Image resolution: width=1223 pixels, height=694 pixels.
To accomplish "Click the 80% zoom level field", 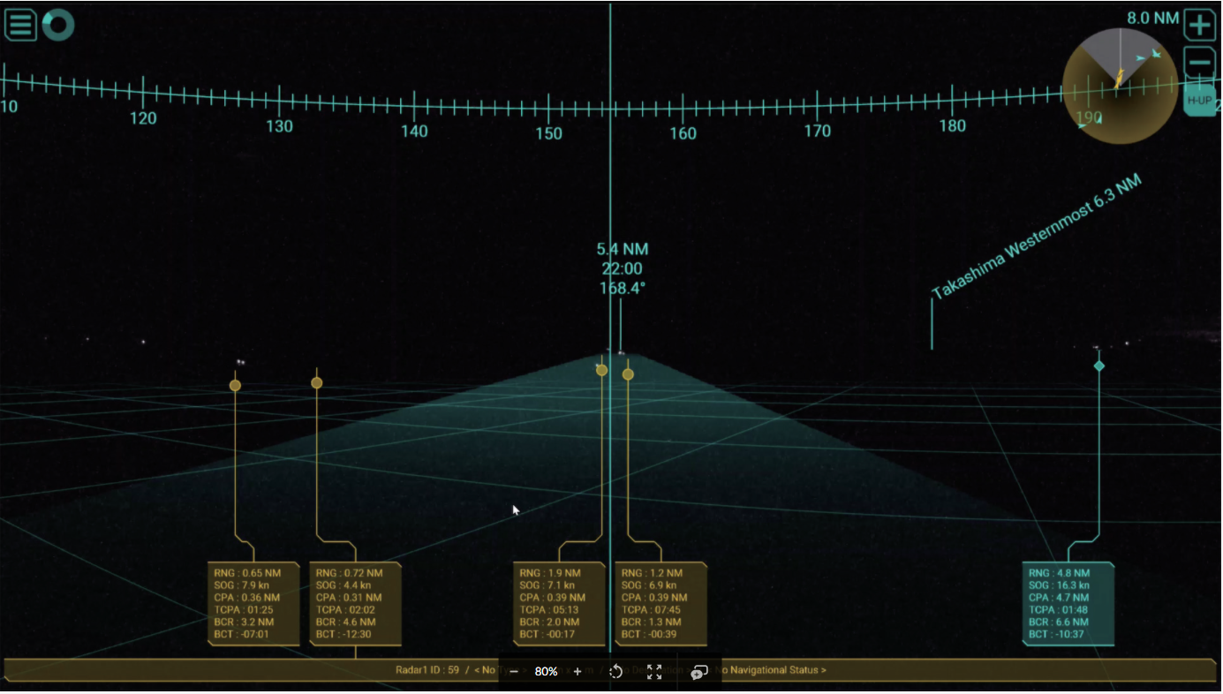I will 546,672.
